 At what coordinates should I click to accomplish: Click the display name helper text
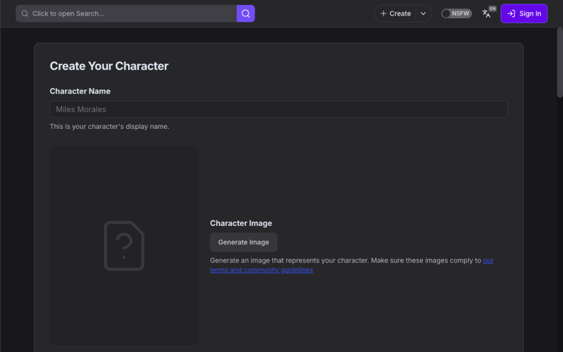[x=110, y=127]
